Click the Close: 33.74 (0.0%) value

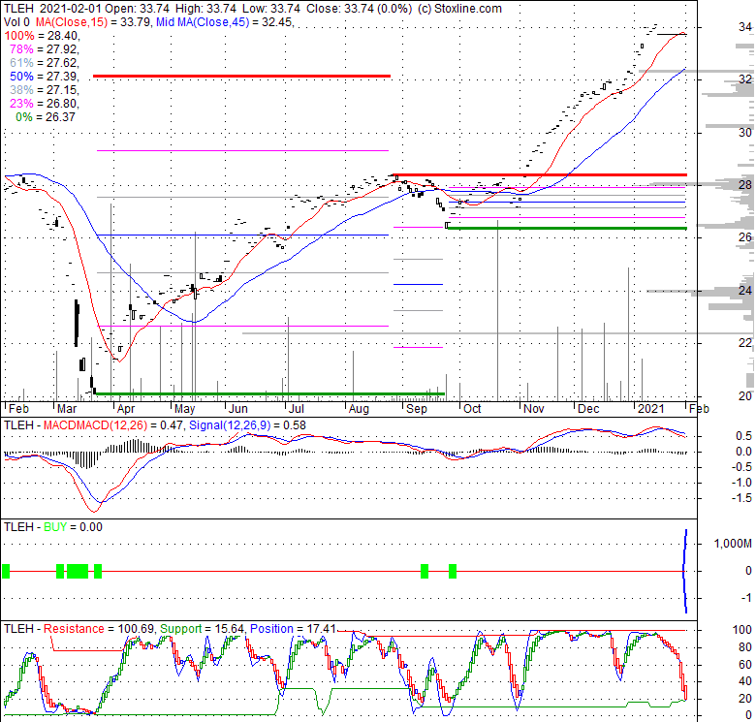point(360,9)
